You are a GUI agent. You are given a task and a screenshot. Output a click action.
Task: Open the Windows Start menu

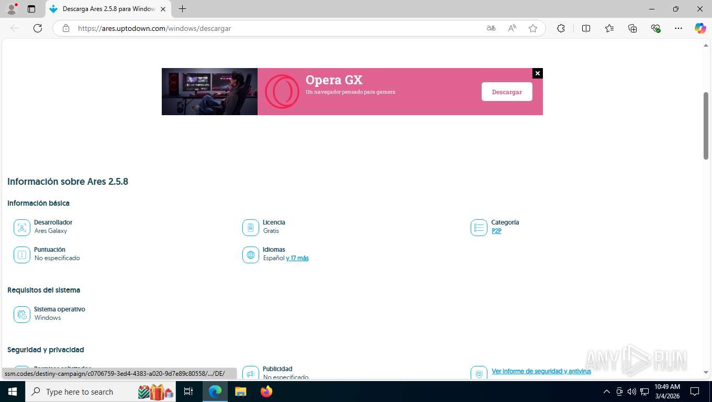[12, 392]
